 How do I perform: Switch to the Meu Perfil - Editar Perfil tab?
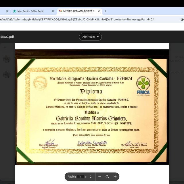33,11
